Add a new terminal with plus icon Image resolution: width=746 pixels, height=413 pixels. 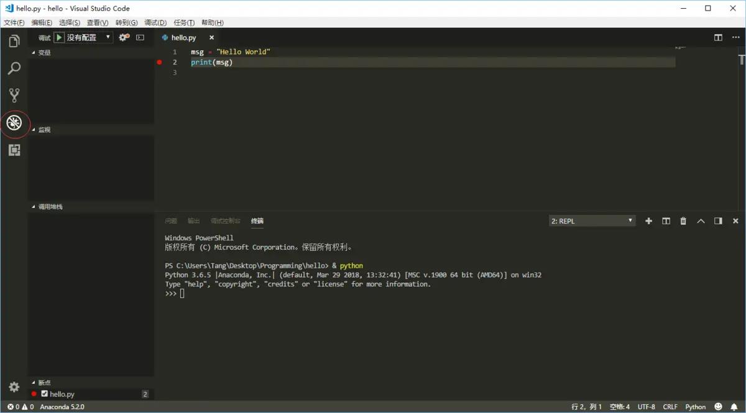648,221
